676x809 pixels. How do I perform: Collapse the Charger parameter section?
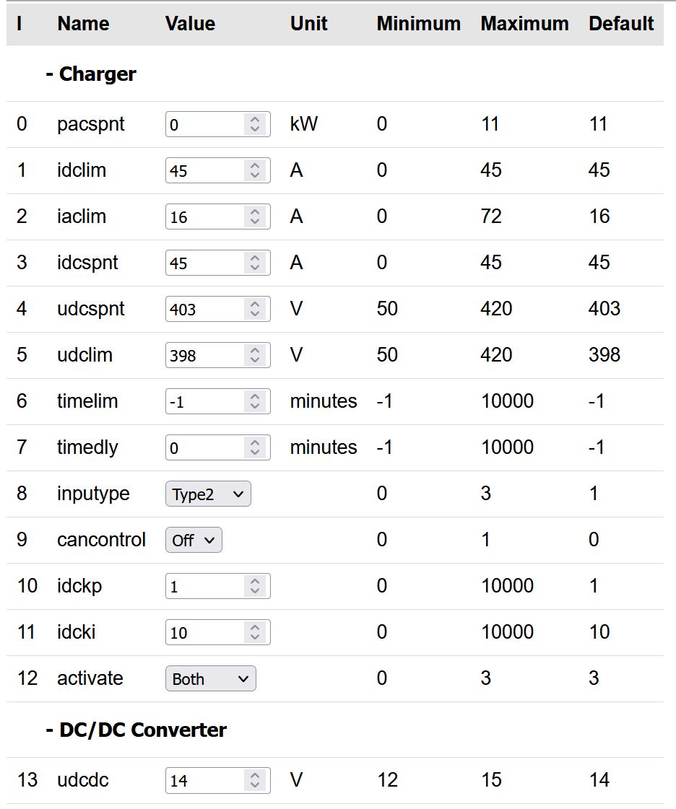[91, 74]
